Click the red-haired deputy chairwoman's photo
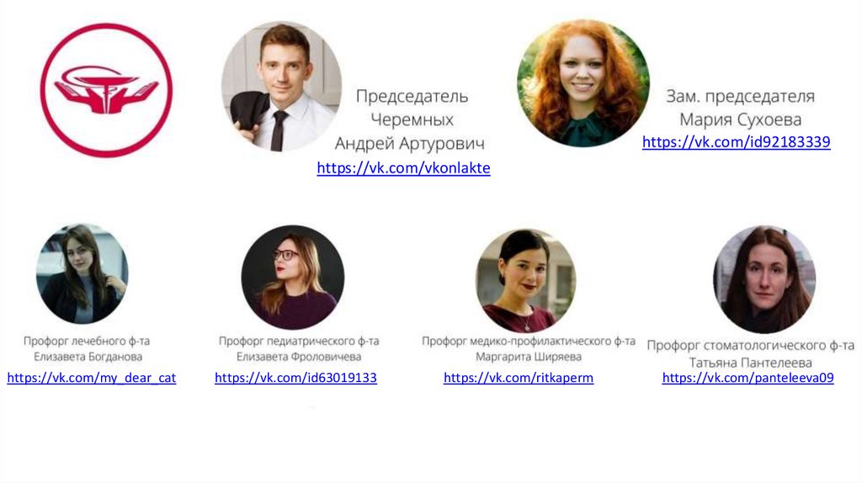Viewport: 862px width, 483px height. click(583, 83)
